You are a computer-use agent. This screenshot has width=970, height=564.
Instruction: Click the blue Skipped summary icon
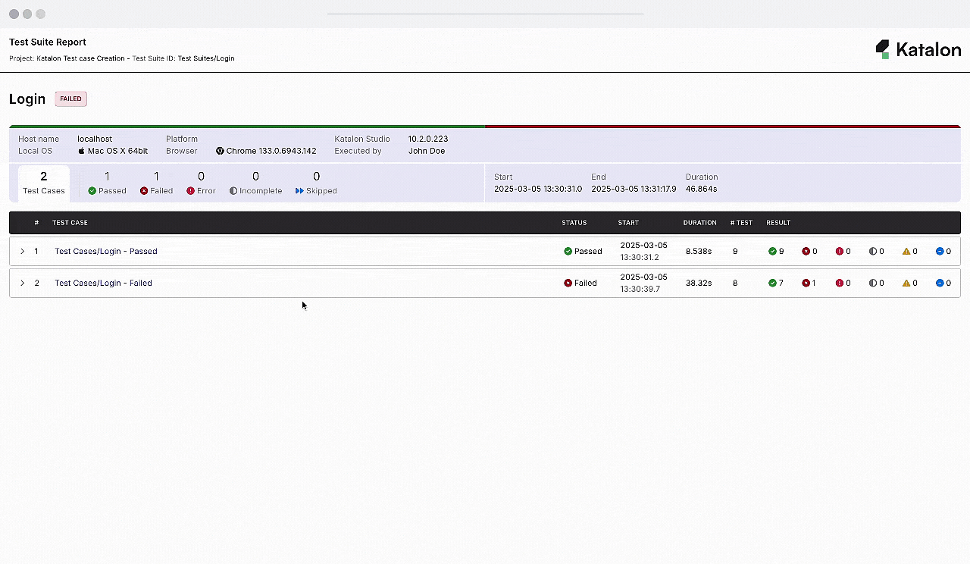click(x=299, y=191)
